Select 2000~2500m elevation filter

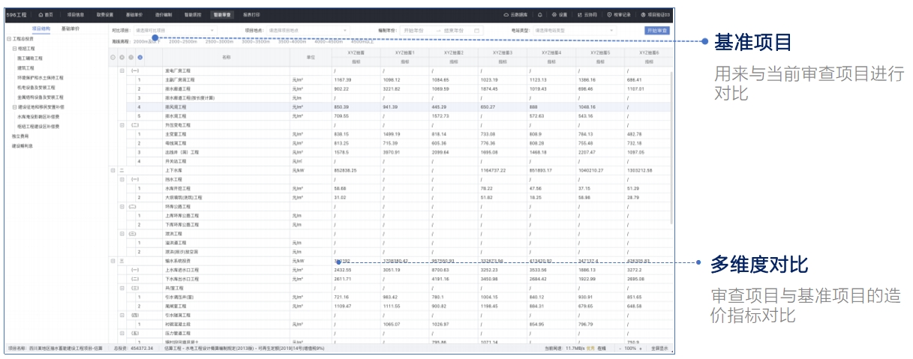[x=183, y=41]
